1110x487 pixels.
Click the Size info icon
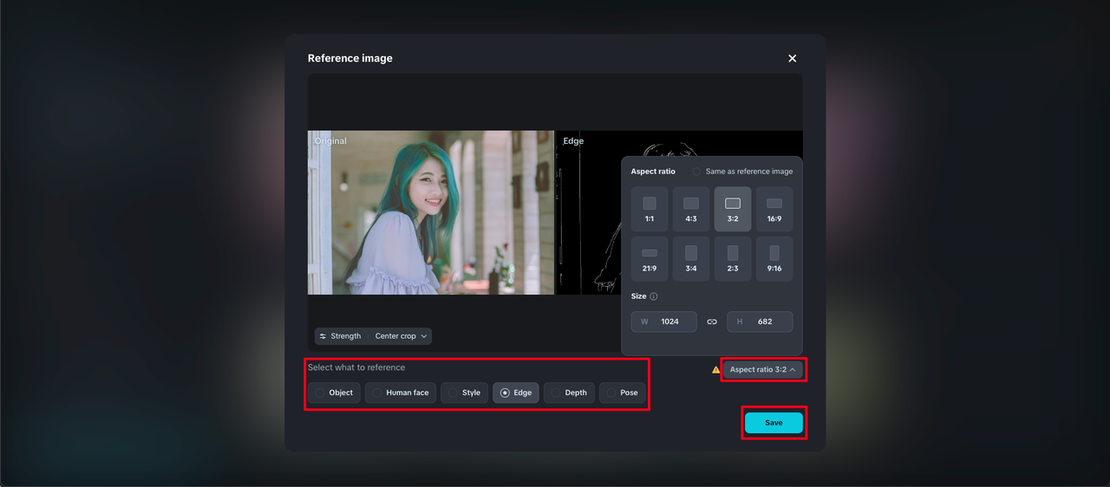pyautogui.click(x=654, y=296)
